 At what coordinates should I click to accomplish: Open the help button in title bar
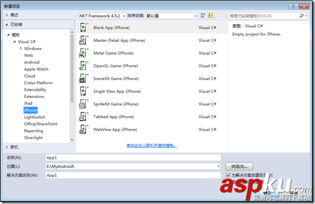coord(293,7)
